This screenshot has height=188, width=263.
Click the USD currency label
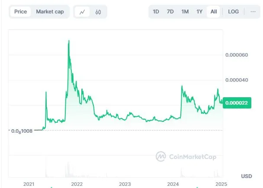[247, 176]
